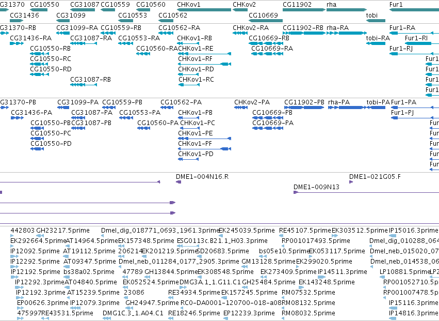Click the CG10550 gene label in top track

(44, 5)
